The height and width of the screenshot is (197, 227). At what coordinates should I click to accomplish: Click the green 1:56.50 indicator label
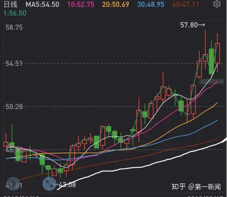point(15,13)
